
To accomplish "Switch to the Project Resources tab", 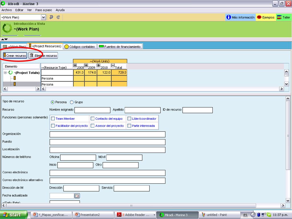I will click(45, 46).
